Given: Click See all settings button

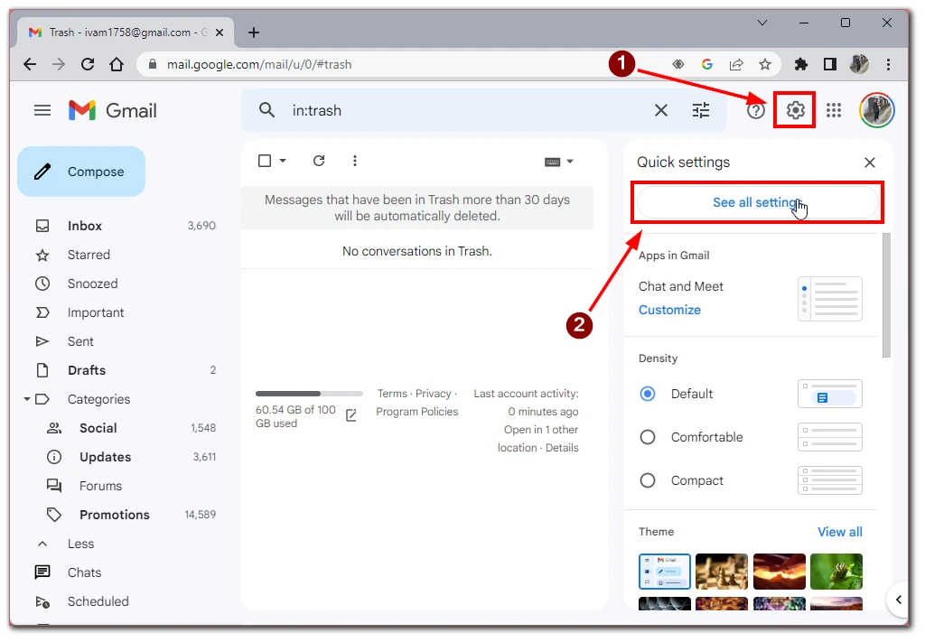Looking at the screenshot, I should click(758, 203).
